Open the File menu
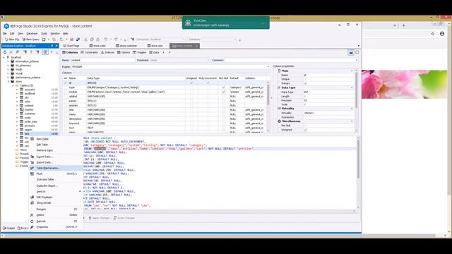This screenshot has width=452, height=254. pos(5,33)
